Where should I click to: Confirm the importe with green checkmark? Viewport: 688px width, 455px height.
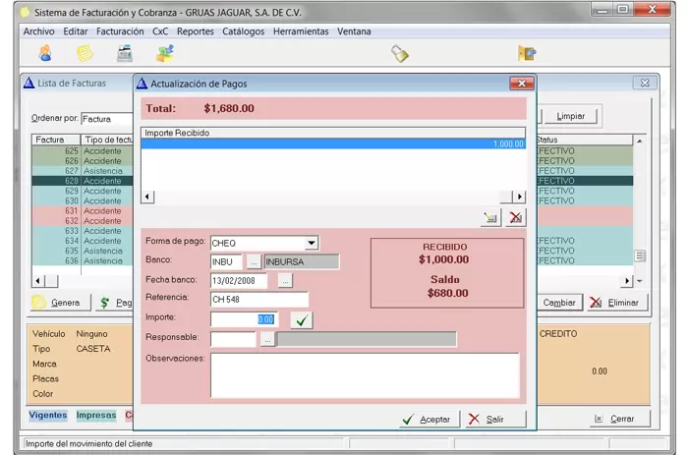coord(303,319)
